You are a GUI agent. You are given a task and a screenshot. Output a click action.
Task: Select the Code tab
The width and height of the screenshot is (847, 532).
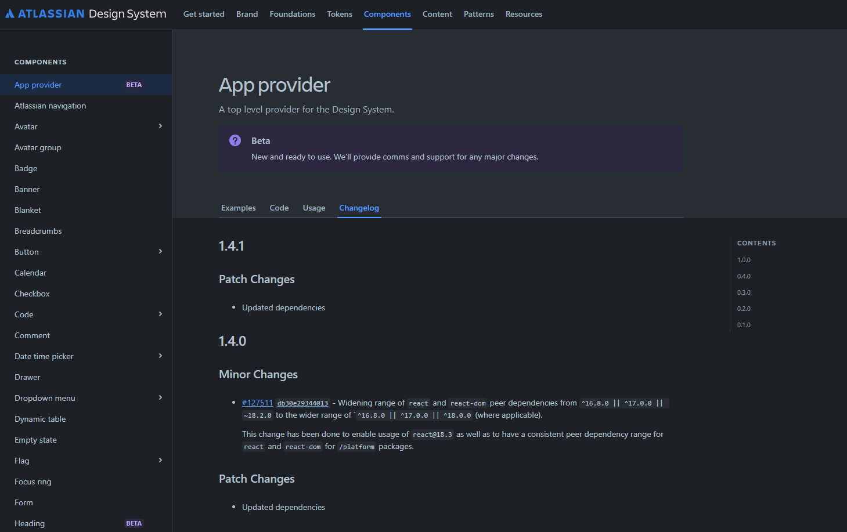[x=279, y=208]
